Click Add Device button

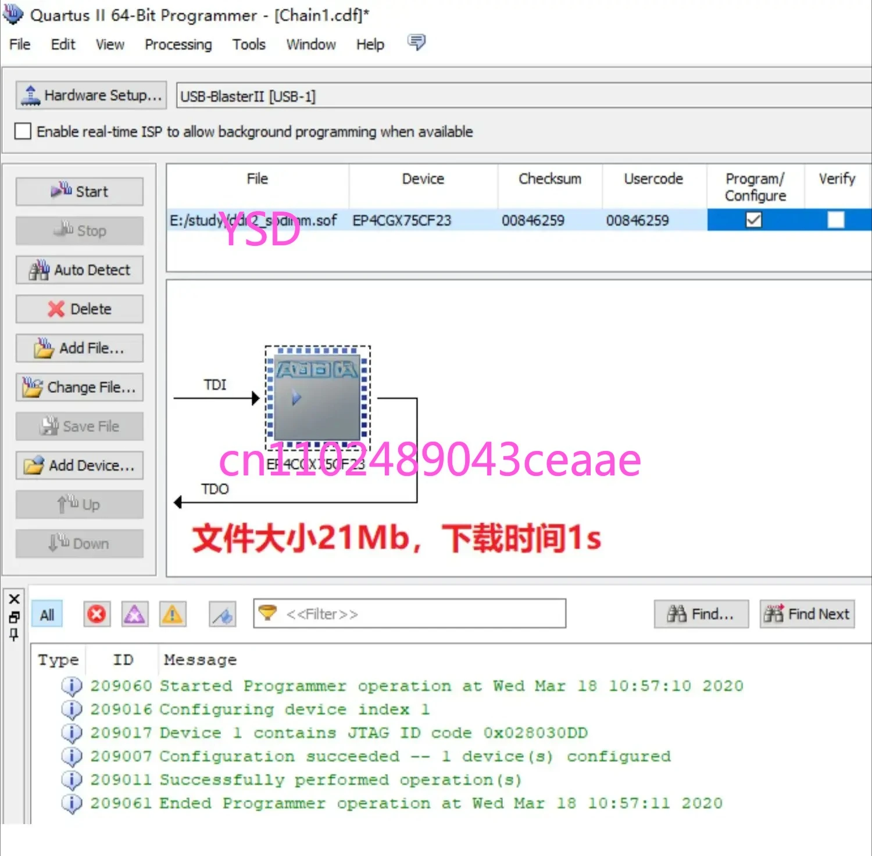click(80, 465)
